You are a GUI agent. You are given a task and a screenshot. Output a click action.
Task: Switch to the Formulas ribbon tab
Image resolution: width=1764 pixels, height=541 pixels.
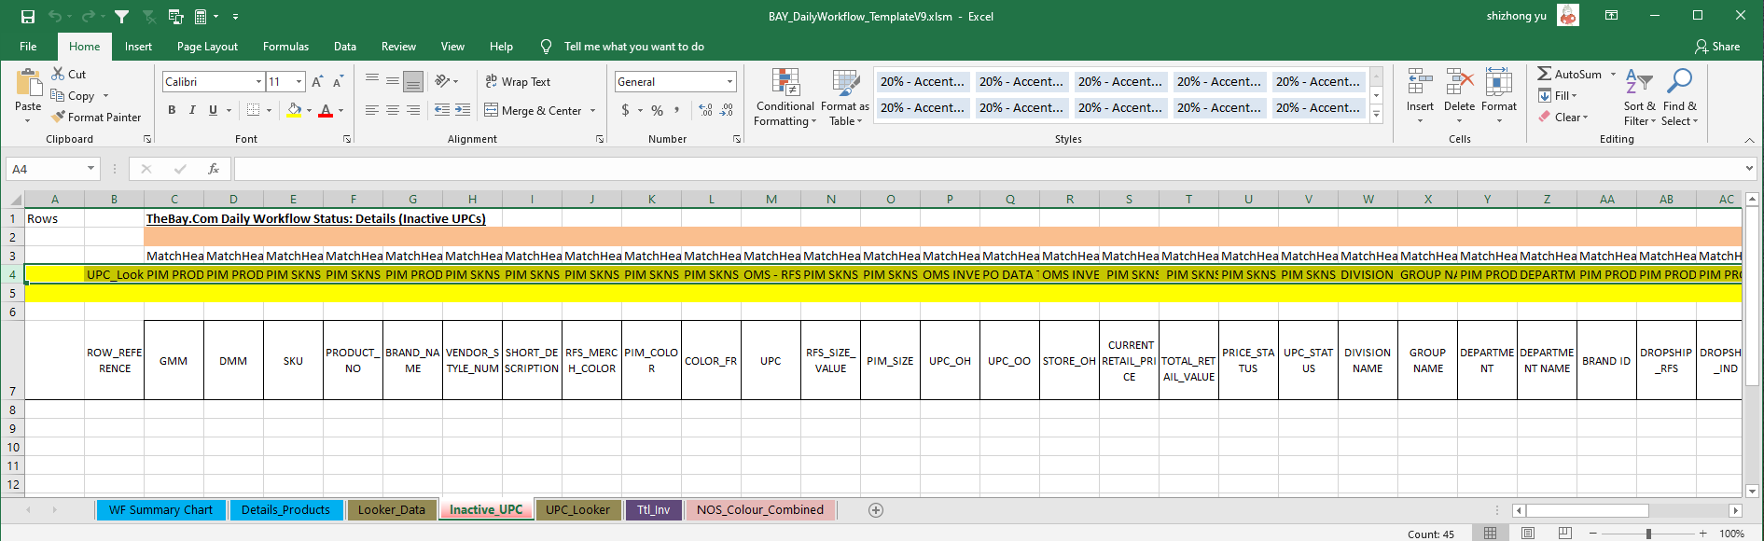coord(285,47)
